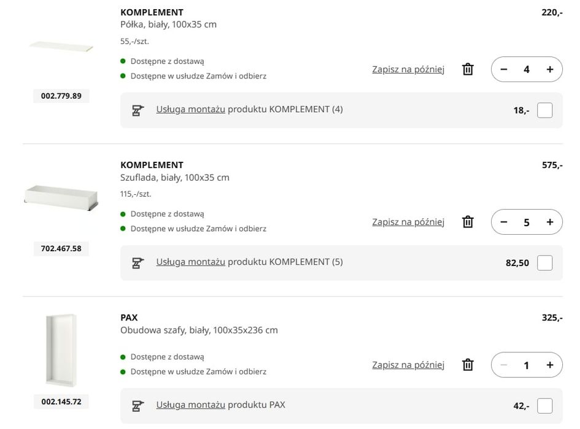Save the PAX frame for later
Viewport: 580px width, 429px height.
pos(408,365)
